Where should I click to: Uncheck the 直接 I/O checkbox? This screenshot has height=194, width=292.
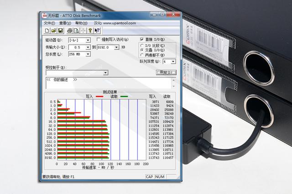tap(142, 40)
